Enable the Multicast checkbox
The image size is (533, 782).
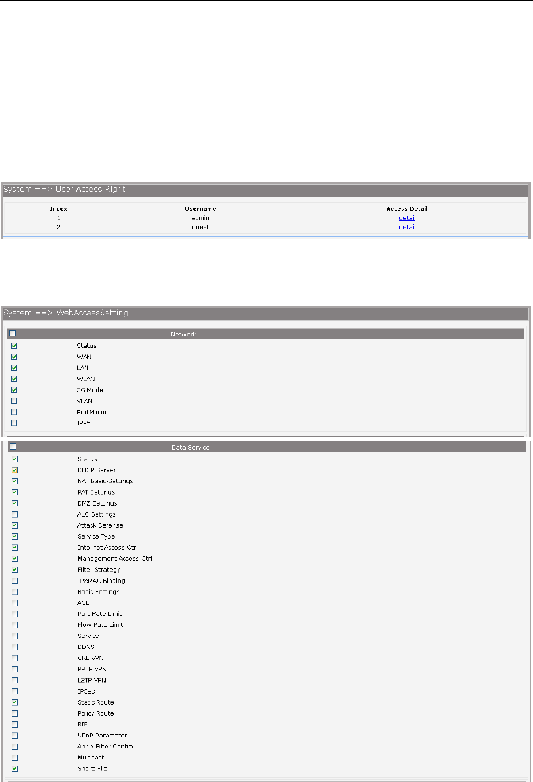pyautogui.click(x=15, y=757)
